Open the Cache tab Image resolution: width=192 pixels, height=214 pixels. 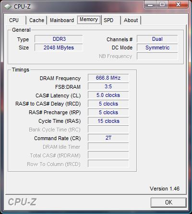[36, 20]
